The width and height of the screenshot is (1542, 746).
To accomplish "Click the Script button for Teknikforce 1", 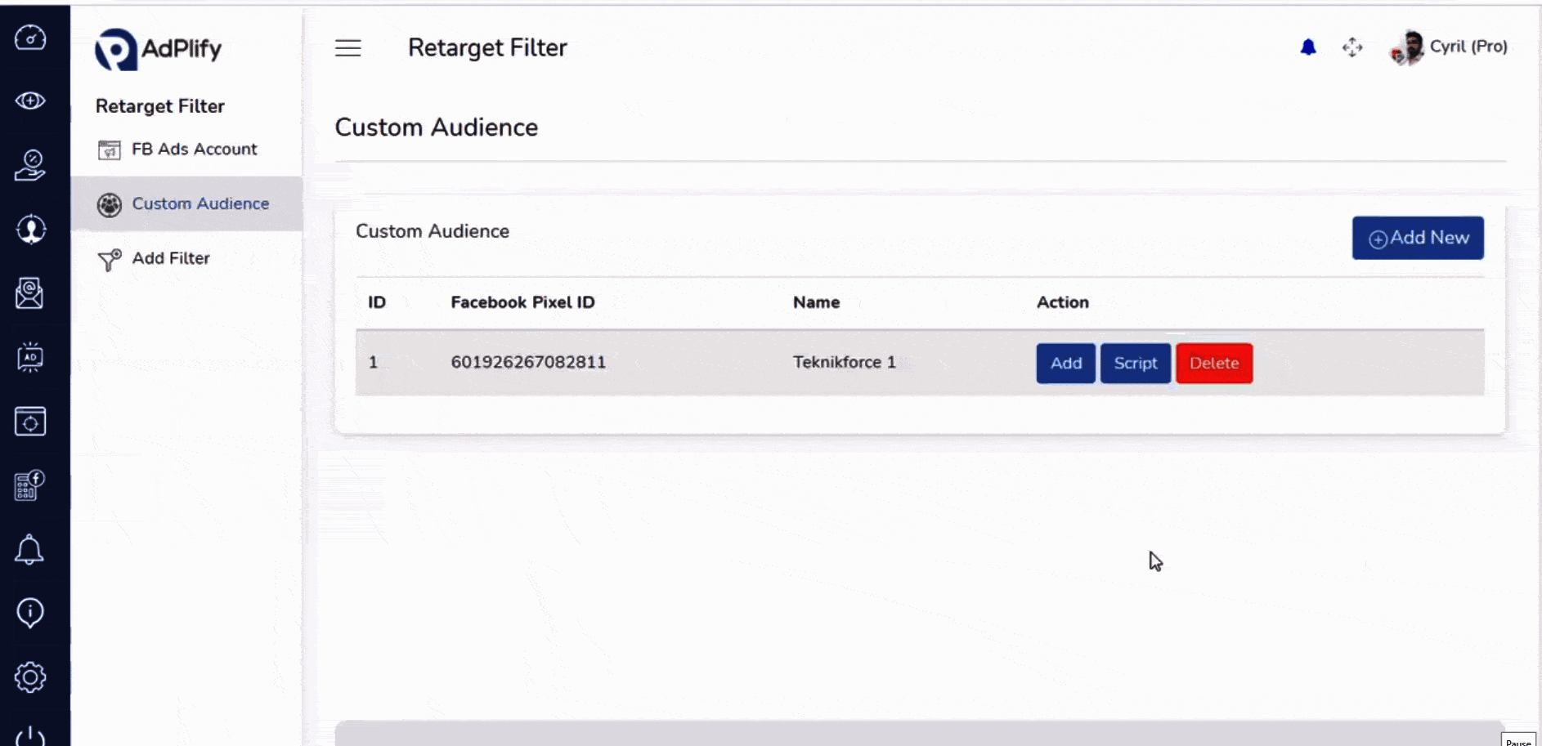I will coord(1135,364).
